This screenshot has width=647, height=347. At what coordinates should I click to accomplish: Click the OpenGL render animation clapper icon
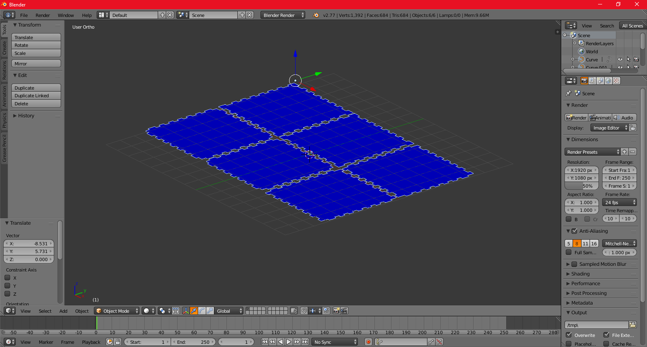pos(344,311)
